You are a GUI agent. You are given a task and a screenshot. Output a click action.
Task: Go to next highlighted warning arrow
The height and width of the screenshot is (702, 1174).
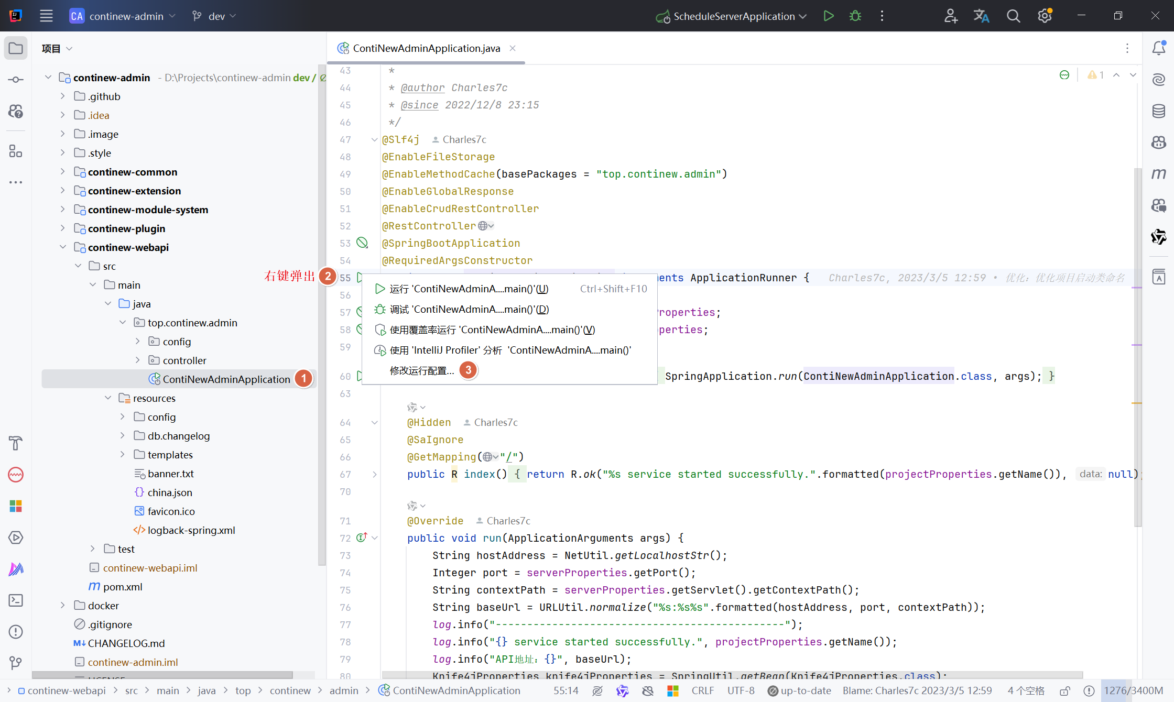(1133, 75)
